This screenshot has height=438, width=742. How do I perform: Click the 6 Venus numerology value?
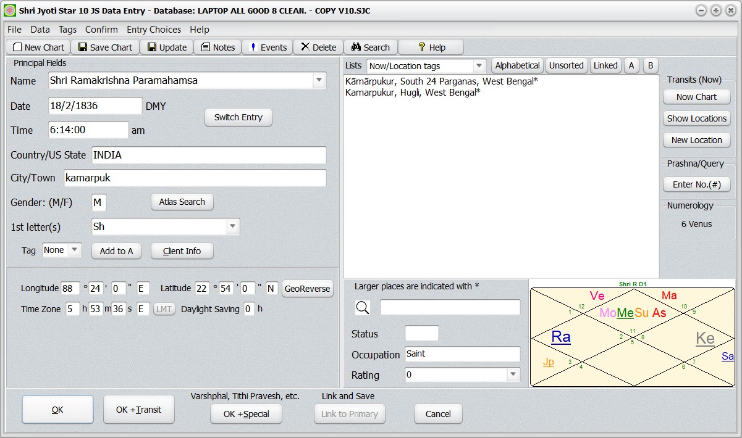click(696, 224)
